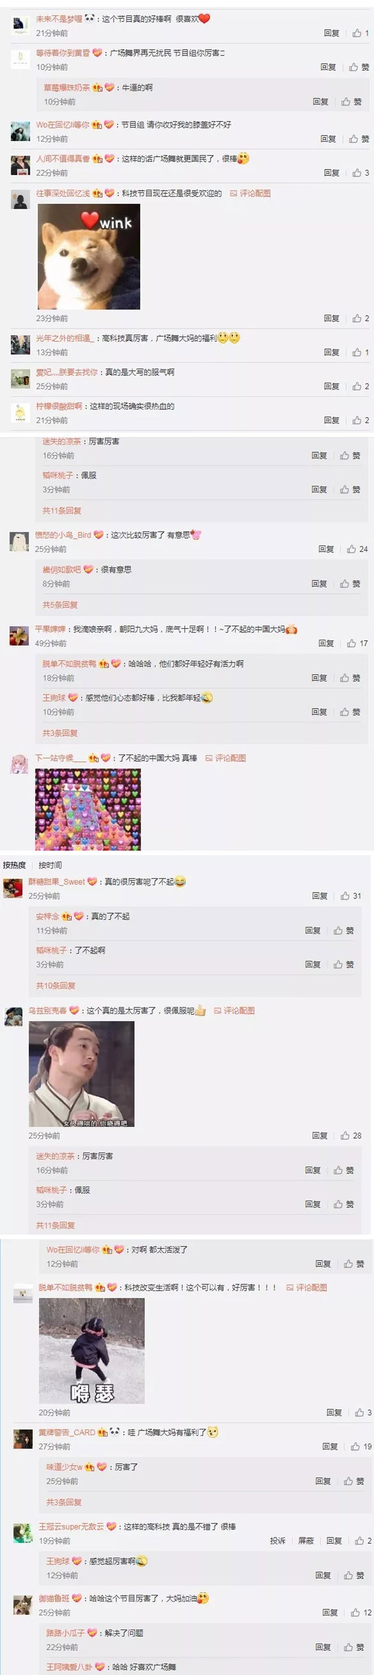
Task: Switch to the 按时间 sorting tab
Action: pyautogui.click(x=50, y=865)
